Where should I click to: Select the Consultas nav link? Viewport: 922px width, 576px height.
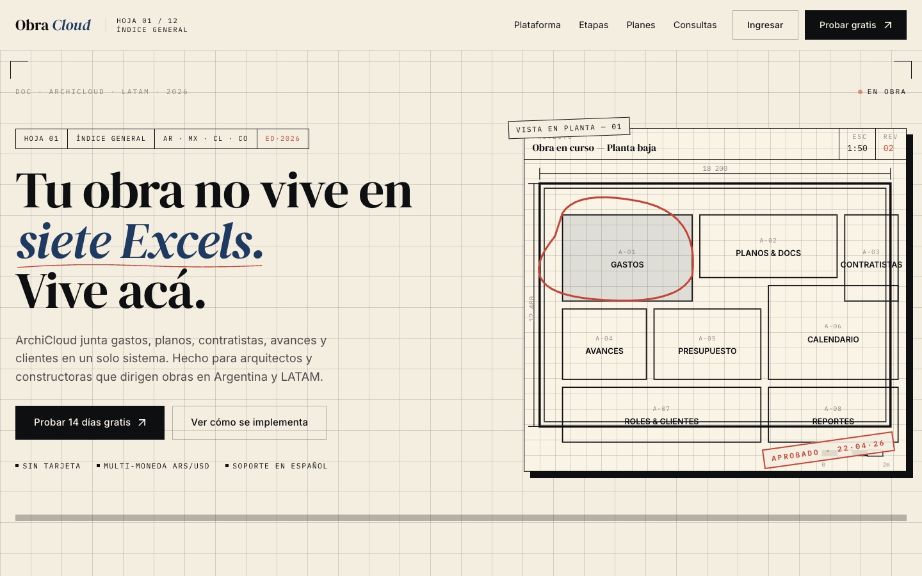pos(695,25)
